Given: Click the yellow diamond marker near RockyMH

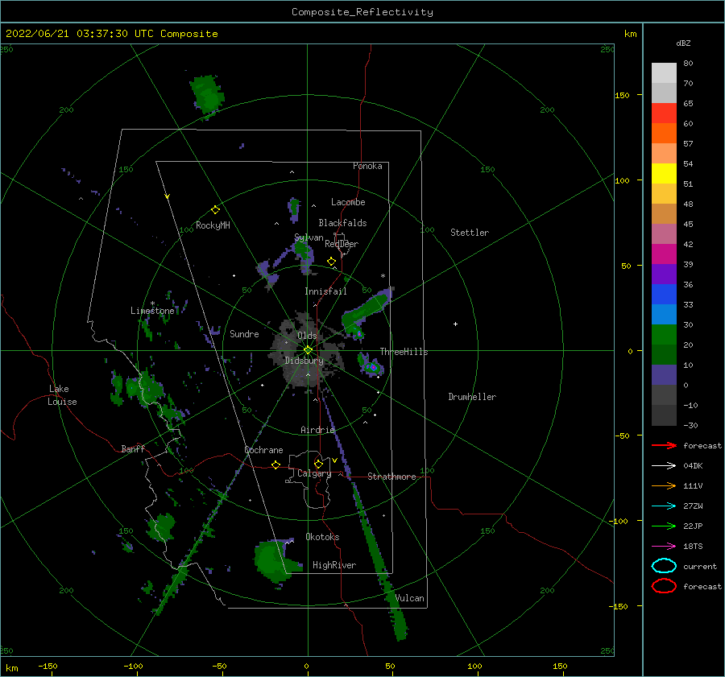Looking at the screenshot, I should coord(215,210).
